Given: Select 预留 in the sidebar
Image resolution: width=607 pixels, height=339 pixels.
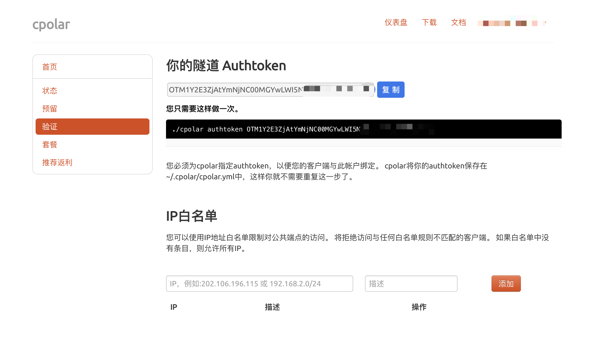Looking at the screenshot, I should click(x=49, y=108).
